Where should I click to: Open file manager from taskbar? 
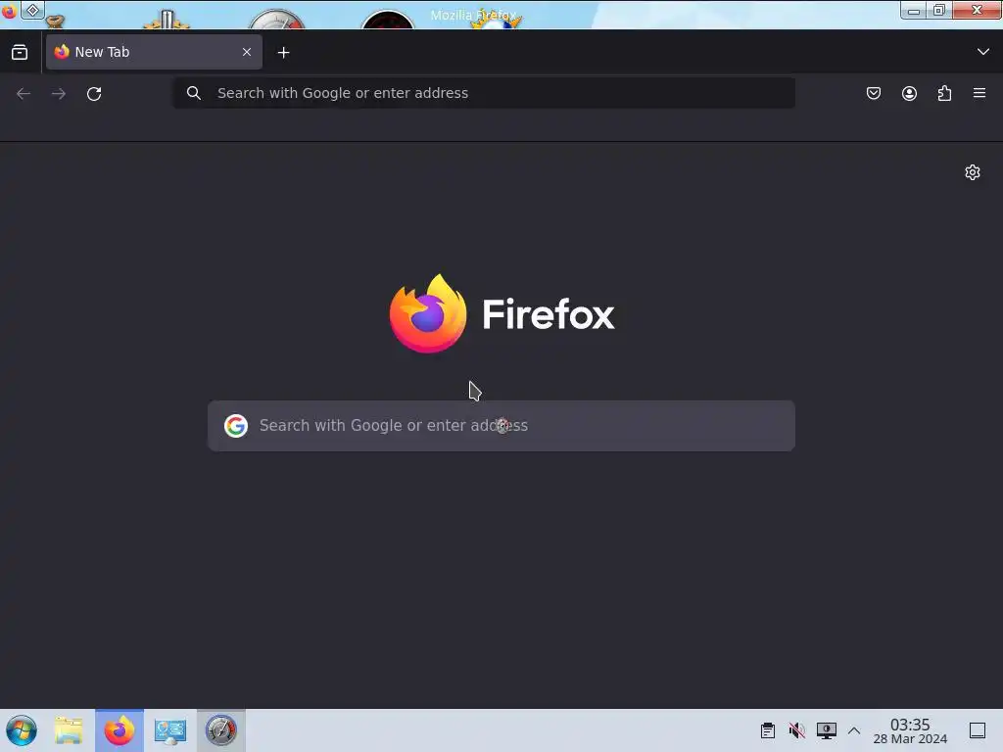point(69,730)
